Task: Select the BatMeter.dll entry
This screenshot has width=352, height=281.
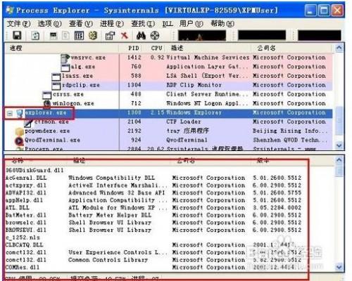Action: (x=26, y=215)
